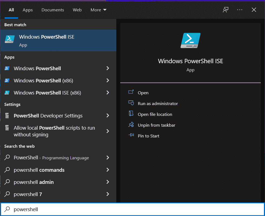Select the Web search tab

tap(77, 10)
